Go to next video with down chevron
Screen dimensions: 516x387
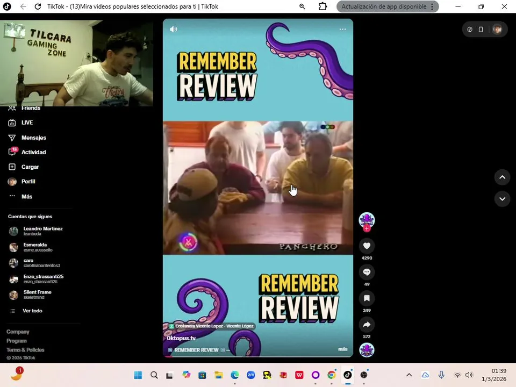tap(502, 199)
